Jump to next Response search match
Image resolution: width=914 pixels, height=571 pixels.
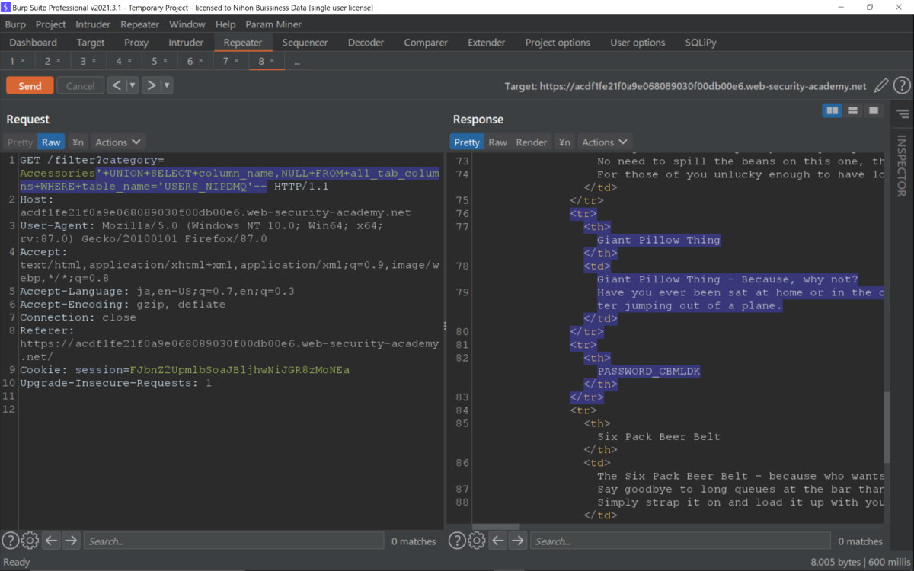(x=518, y=541)
